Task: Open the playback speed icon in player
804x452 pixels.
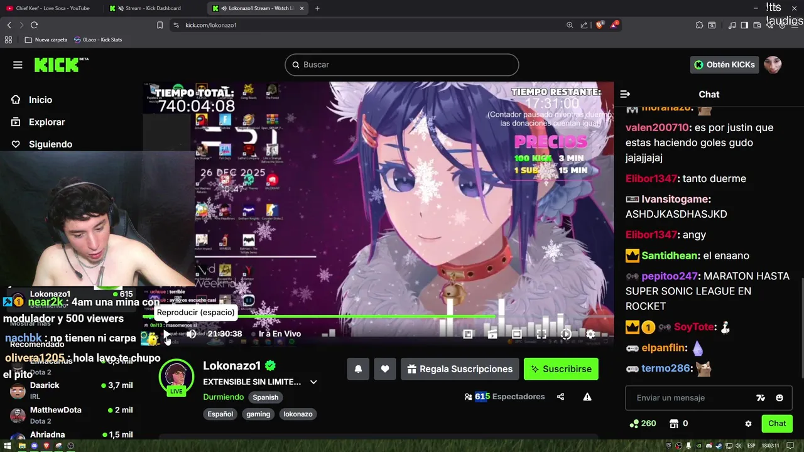Action: click(566, 335)
